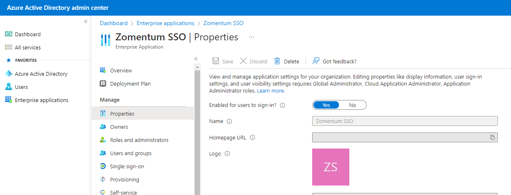The height and width of the screenshot is (195, 511).
Task: Select Properties menu item
Action: [143, 114]
